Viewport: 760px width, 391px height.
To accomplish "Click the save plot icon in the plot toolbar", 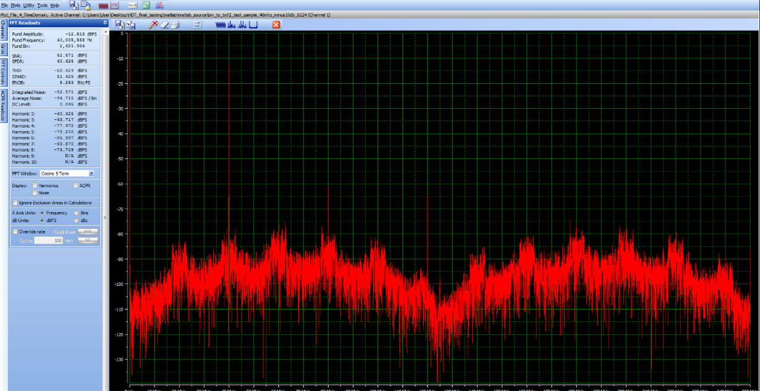I will [x=120, y=25].
